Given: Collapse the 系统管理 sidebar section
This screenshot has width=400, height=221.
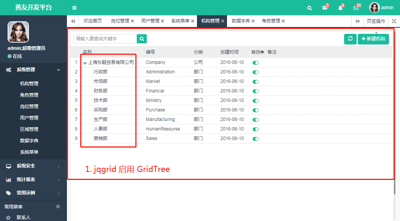Looking at the screenshot, I should coord(59,70).
